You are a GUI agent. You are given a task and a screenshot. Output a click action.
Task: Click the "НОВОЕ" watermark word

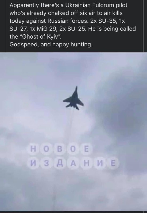click(x=60, y=149)
